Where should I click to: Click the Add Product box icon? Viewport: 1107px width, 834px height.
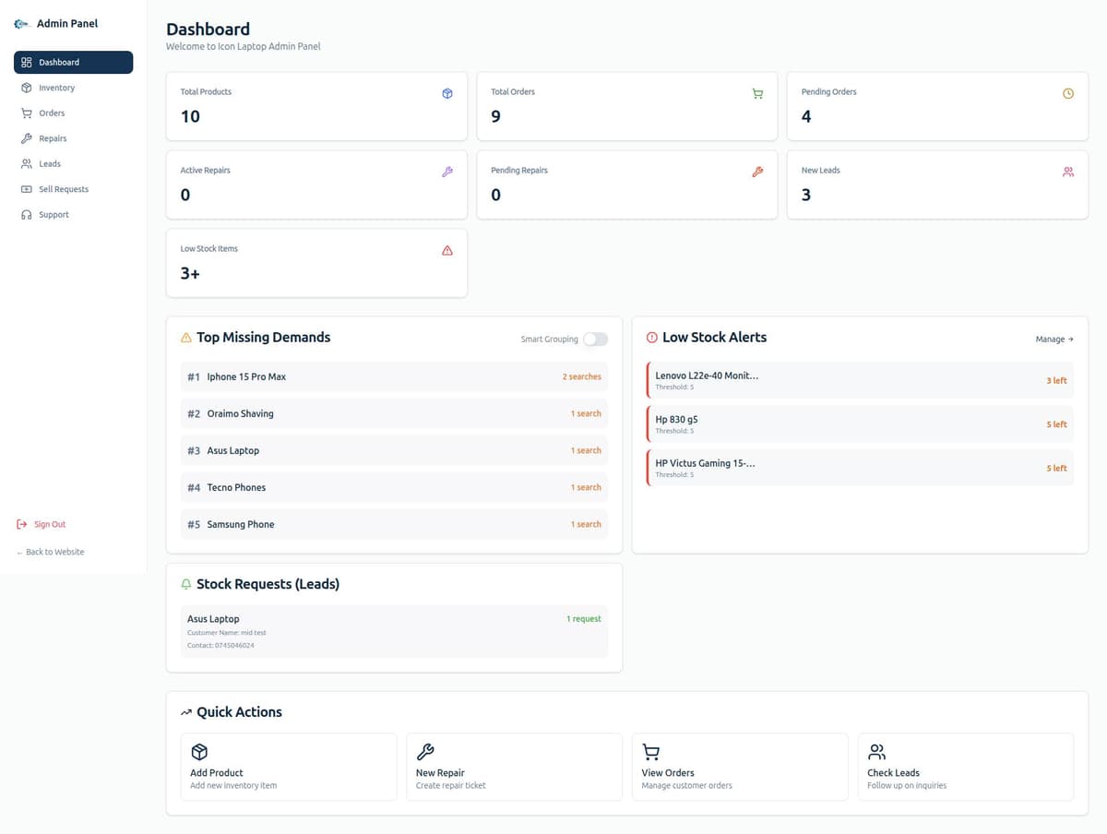coord(198,752)
